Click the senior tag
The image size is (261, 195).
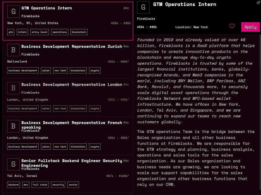click(x=73, y=185)
